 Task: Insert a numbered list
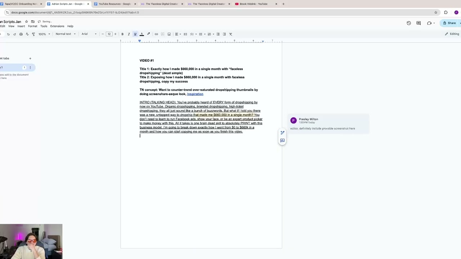click(x=209, y=34)
